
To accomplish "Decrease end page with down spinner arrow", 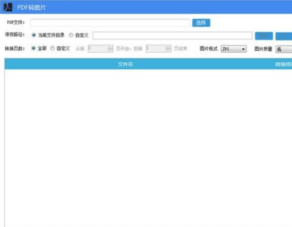I will [x=168, y=50].
